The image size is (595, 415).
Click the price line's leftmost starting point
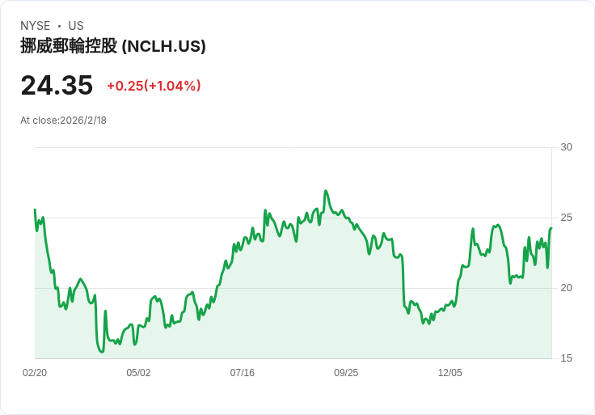click(35, 210)
